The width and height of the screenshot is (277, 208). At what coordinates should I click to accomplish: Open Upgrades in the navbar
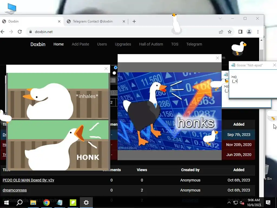tap(123, 44)
